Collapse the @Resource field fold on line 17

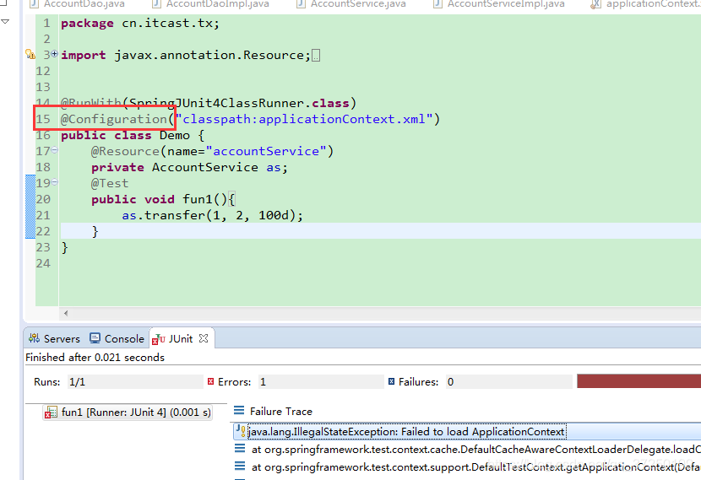coord(55,150)
